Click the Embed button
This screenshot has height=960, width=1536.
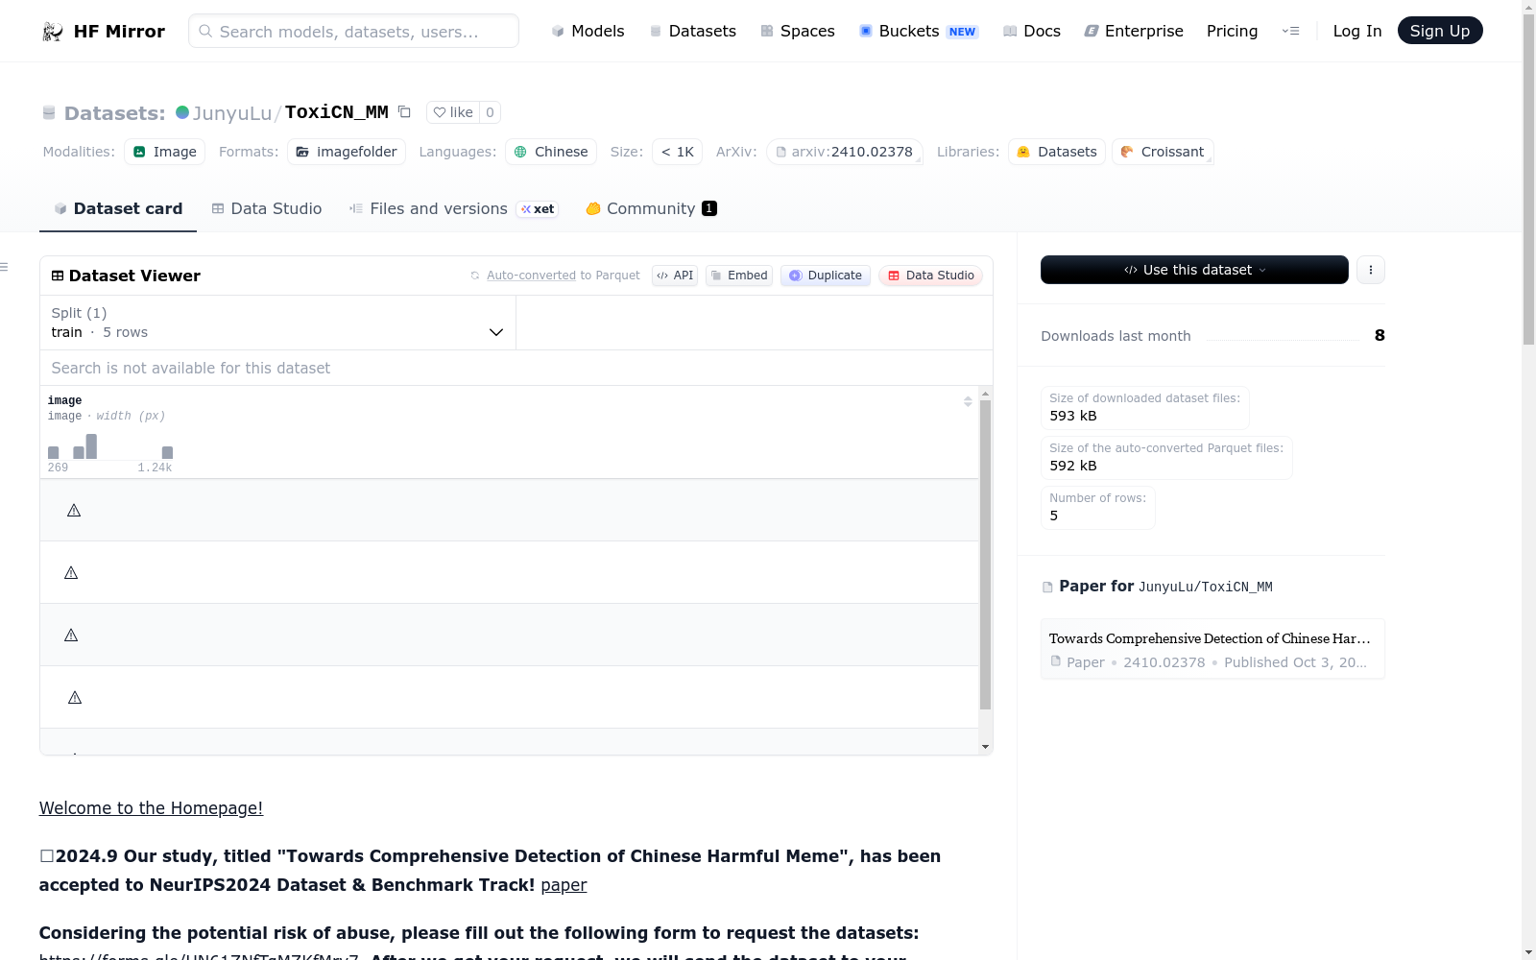coord(739,276)
